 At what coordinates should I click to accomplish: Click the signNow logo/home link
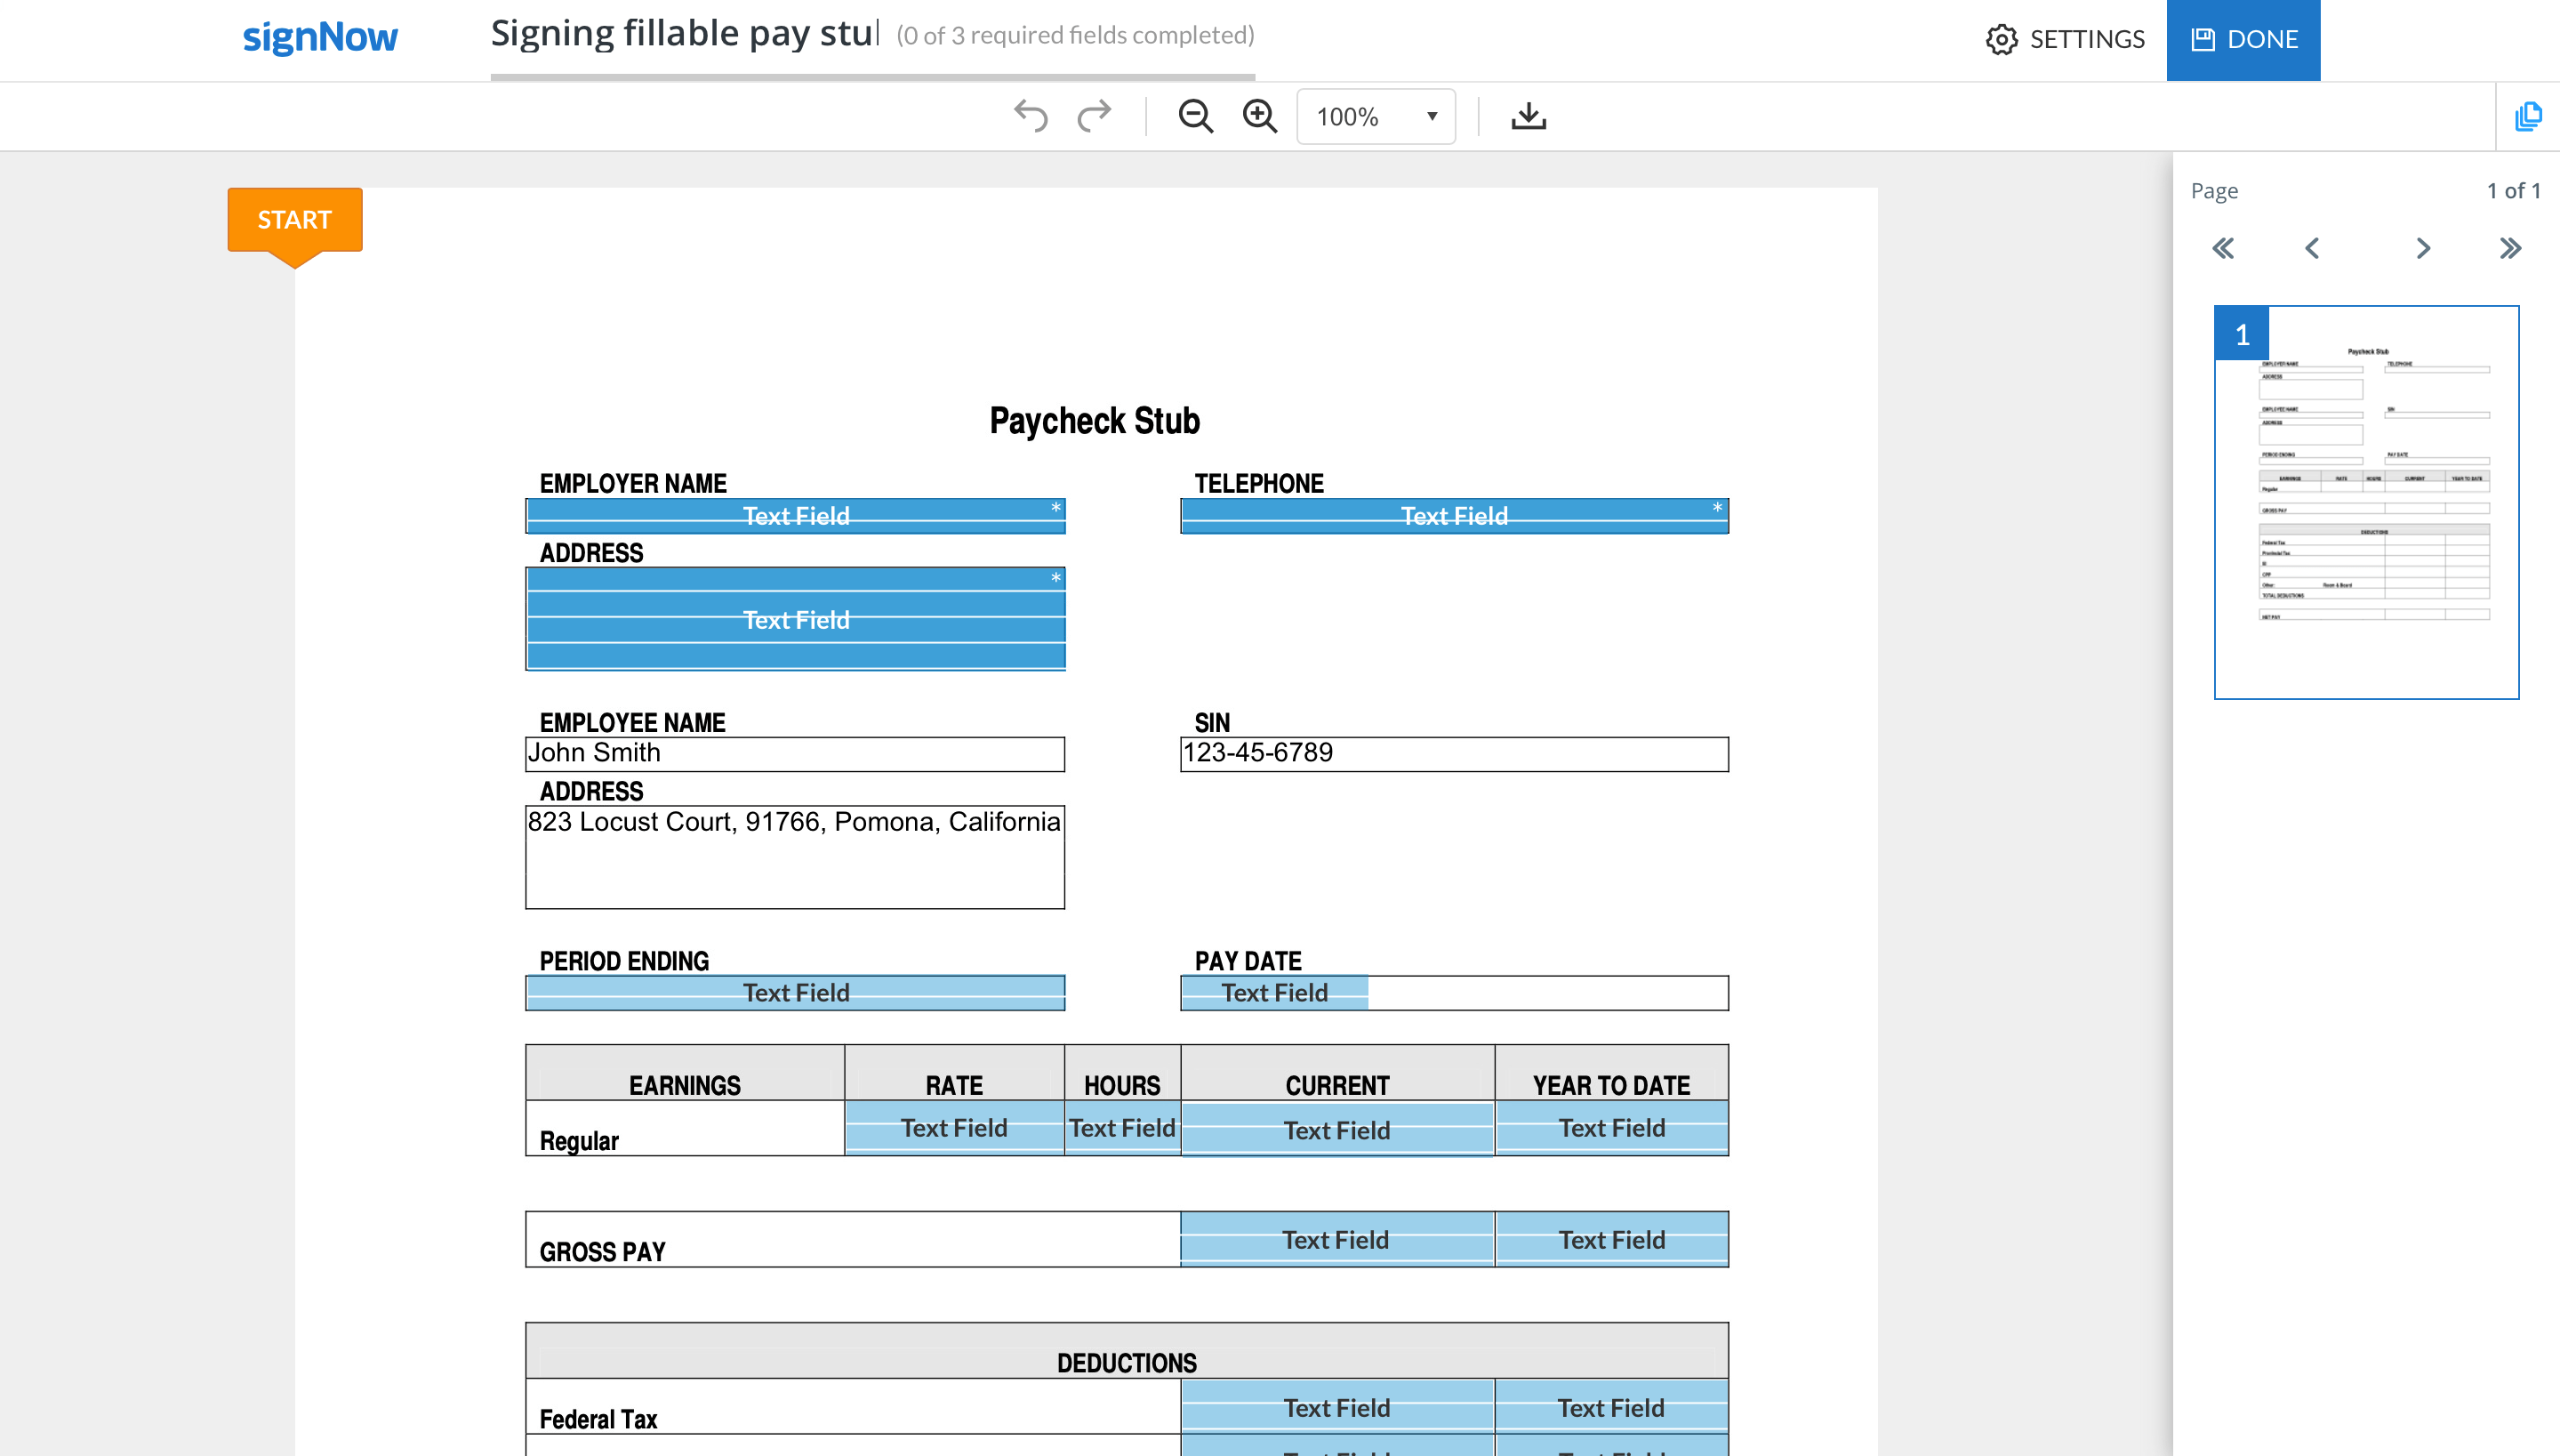pos(317,38)
